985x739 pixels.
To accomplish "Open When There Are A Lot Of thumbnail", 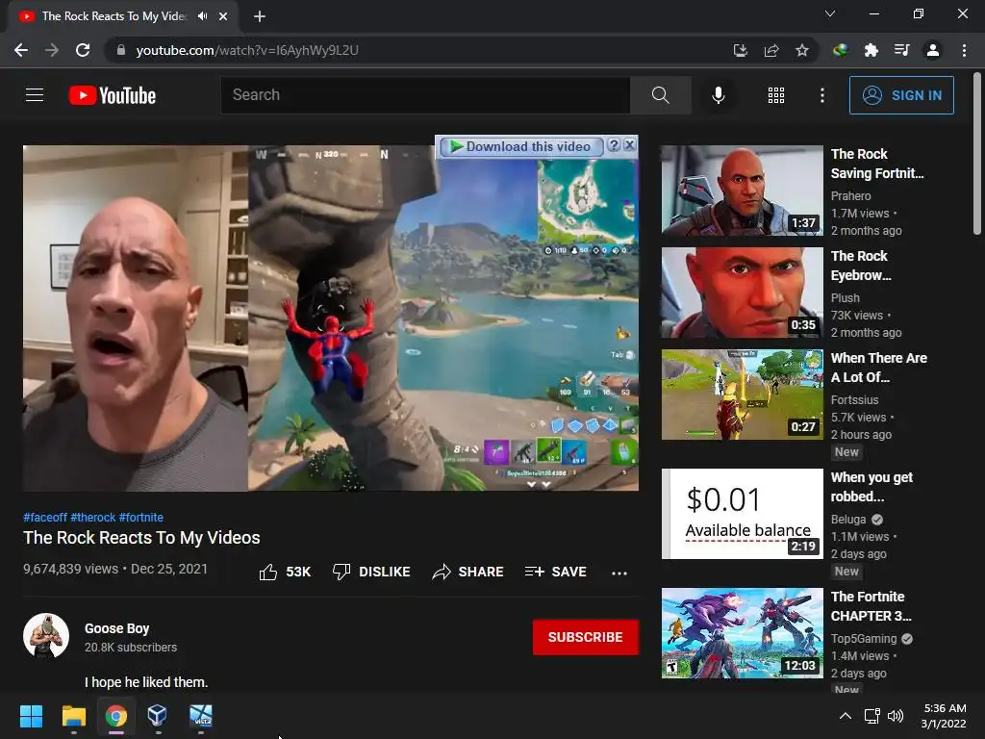I will pyautogui.click(x=742, y=394).
